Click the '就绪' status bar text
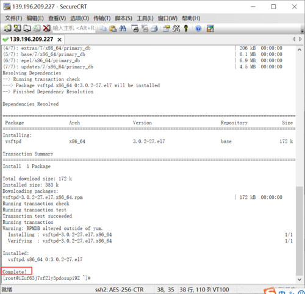The height and width of the screenshot is (294, 305). [x=7, y=290]
